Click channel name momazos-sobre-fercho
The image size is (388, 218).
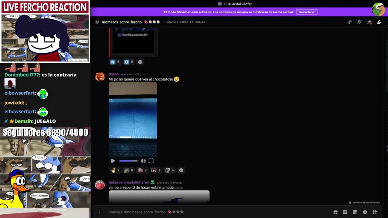pos(123,22)
